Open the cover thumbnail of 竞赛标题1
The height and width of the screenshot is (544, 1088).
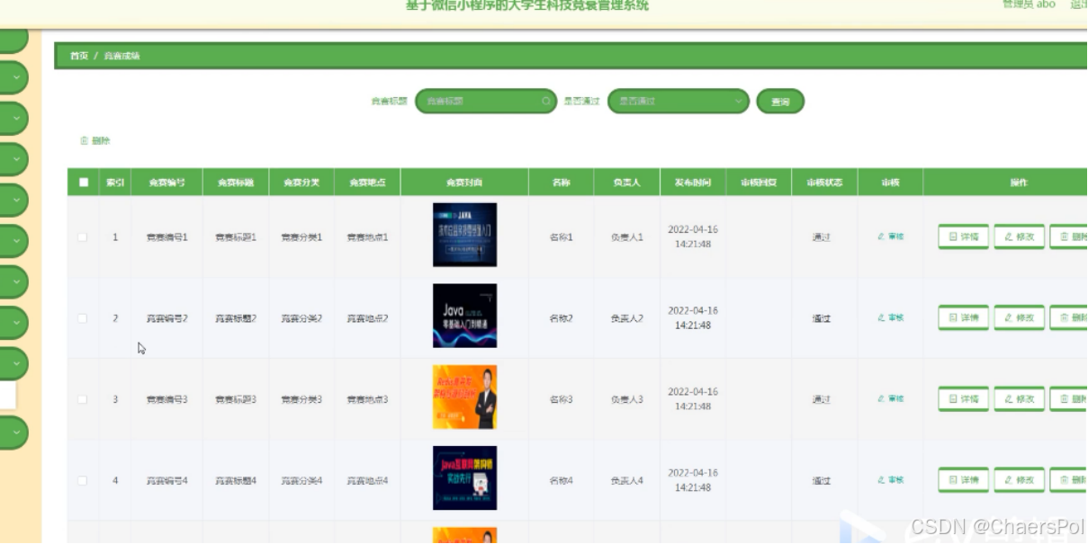click(464, 235)
